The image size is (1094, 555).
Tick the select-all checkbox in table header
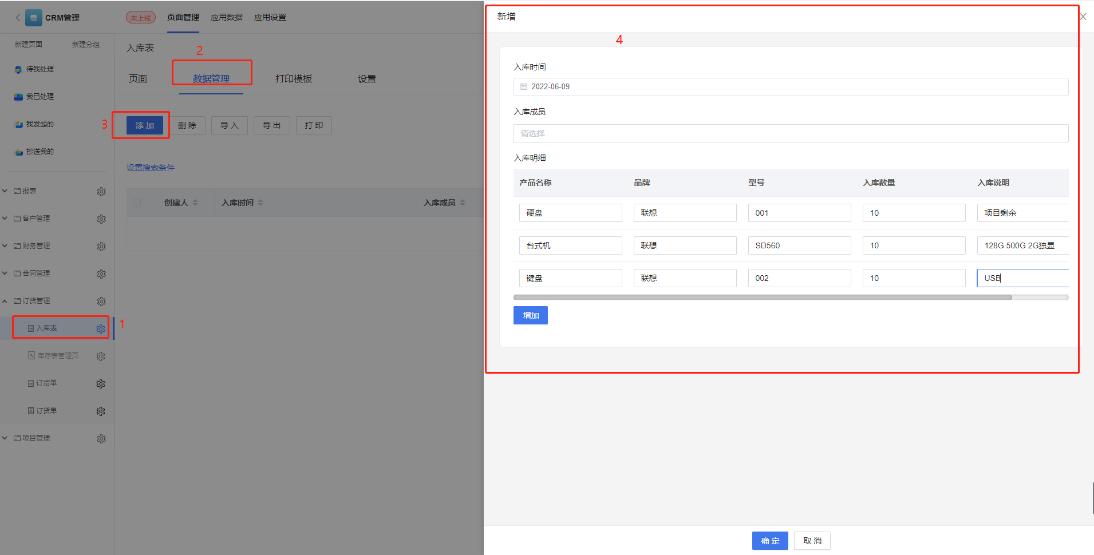tap(137, 203)
